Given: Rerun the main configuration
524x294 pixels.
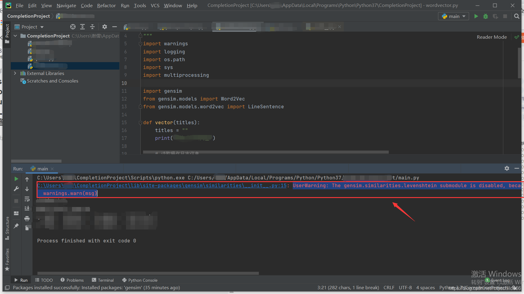Looking at the screenshot, I should 16,178.
